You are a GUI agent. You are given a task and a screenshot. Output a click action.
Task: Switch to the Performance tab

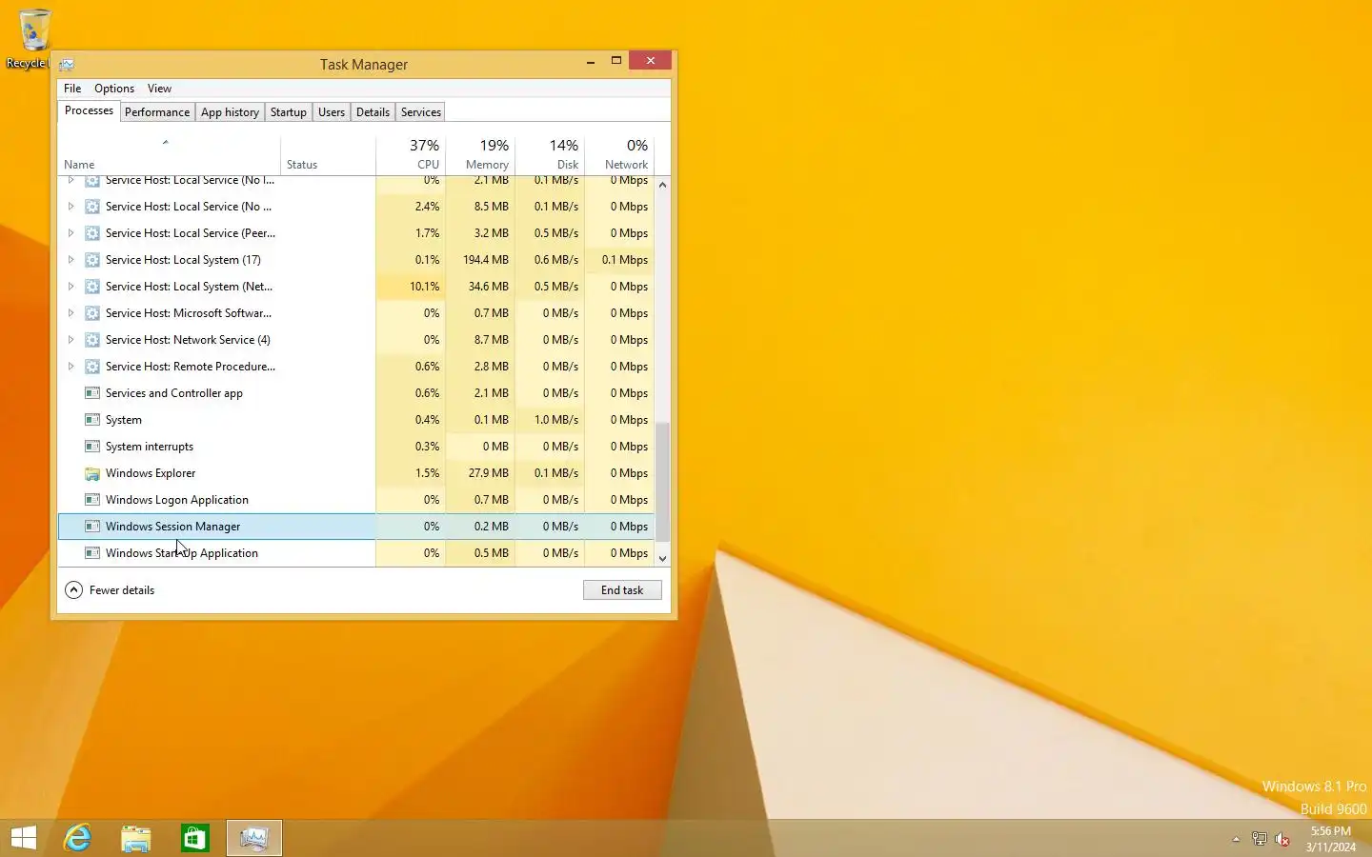157,112
